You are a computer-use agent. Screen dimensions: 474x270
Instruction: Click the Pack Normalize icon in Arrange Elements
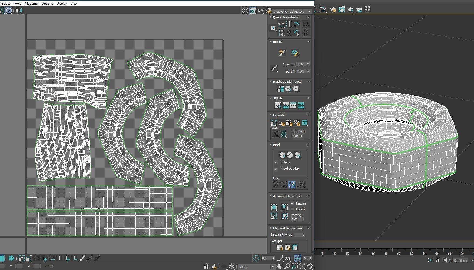(x=284, y=207)
